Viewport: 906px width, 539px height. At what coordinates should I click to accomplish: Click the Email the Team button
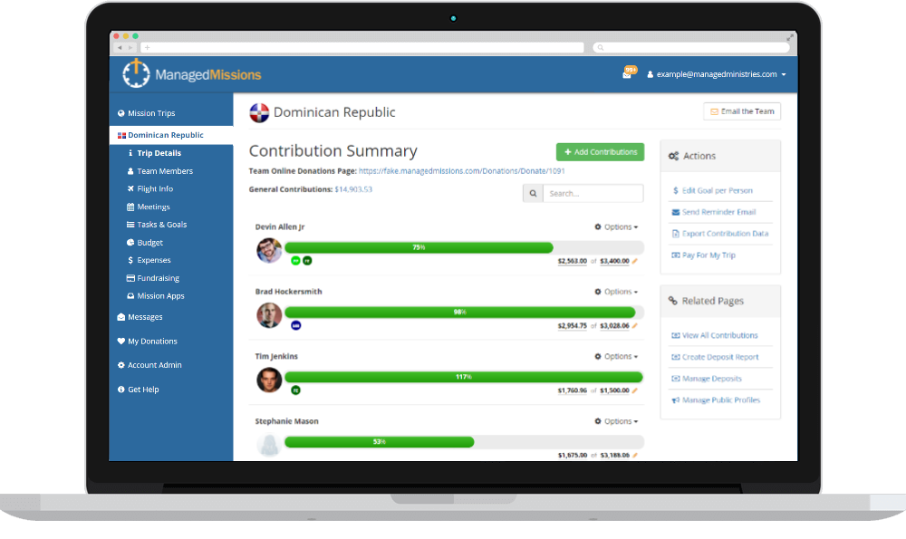tap(742, 111)
